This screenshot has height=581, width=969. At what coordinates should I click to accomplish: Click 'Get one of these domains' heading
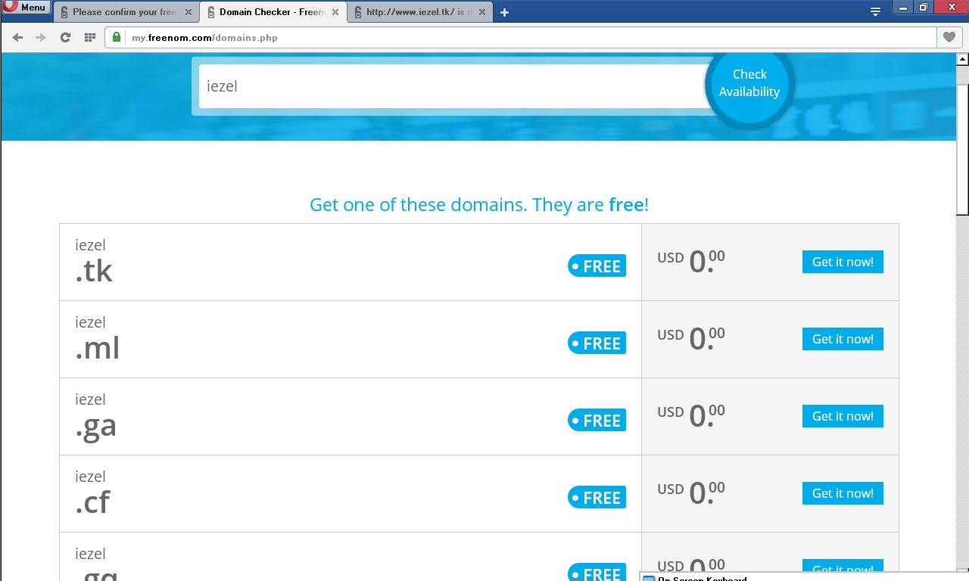(479, 205)
